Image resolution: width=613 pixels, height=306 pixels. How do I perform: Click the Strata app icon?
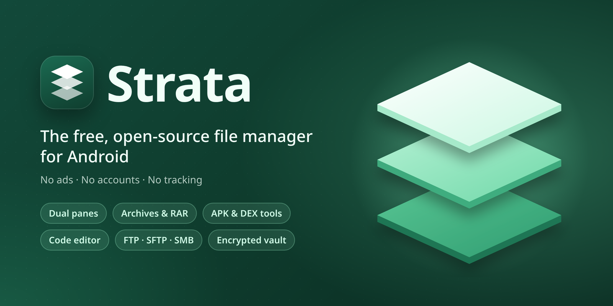point(67,82)
